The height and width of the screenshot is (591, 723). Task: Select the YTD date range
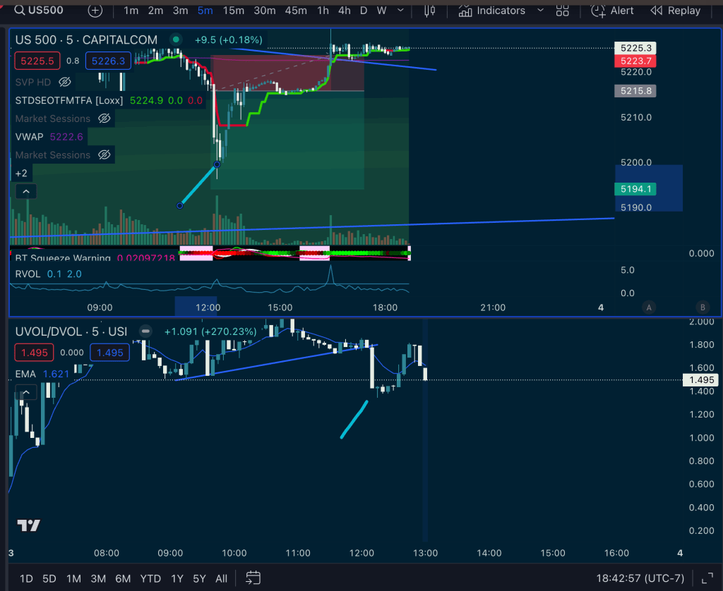point(150,578)
